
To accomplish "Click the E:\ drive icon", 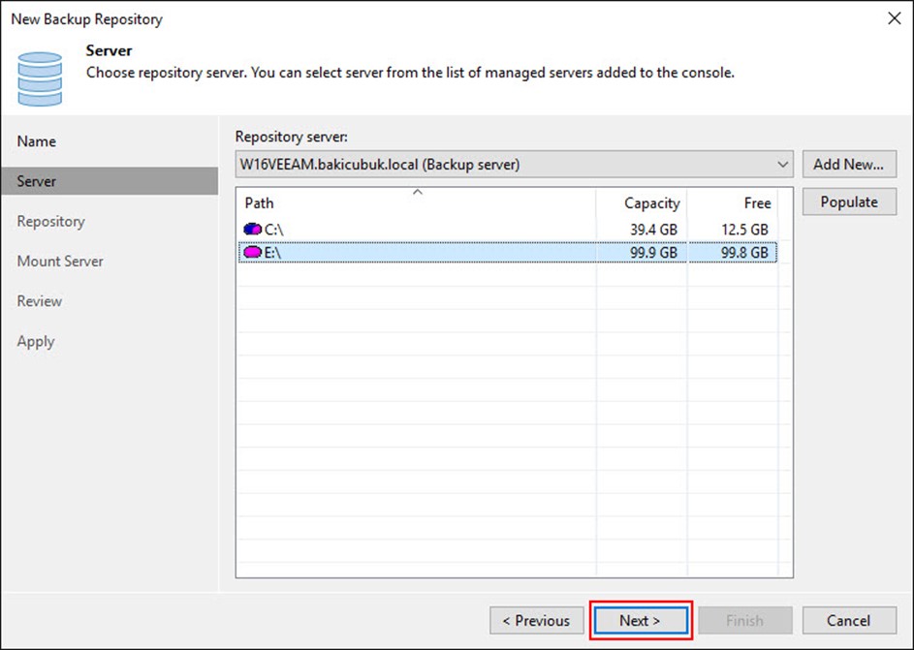I will (253, 253).
